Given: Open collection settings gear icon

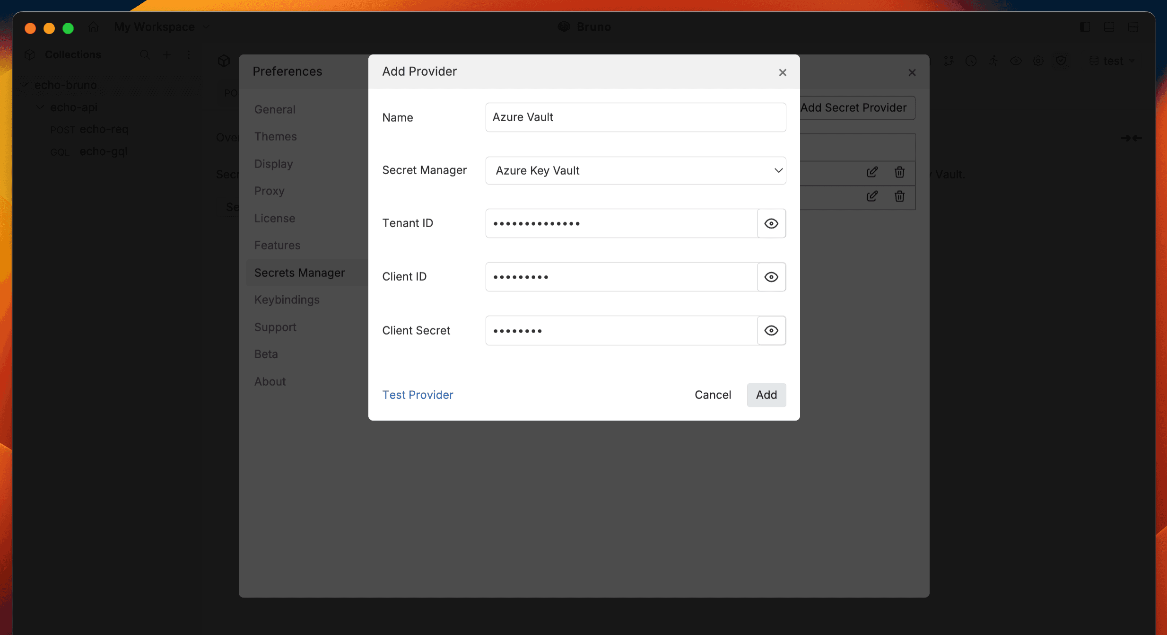Looking at the screenshot, I should (x=1038, y=61).
